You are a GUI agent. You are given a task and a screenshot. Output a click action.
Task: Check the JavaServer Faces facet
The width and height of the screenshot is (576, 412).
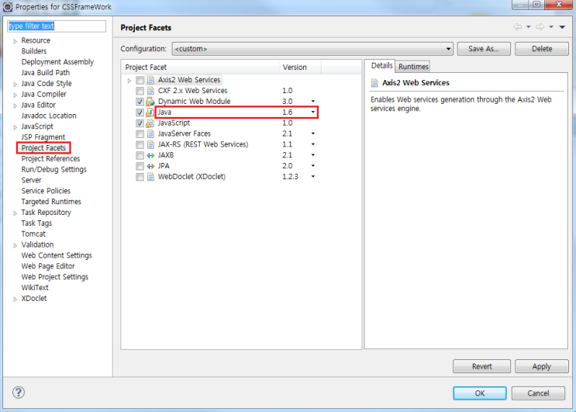click(140, 133)
